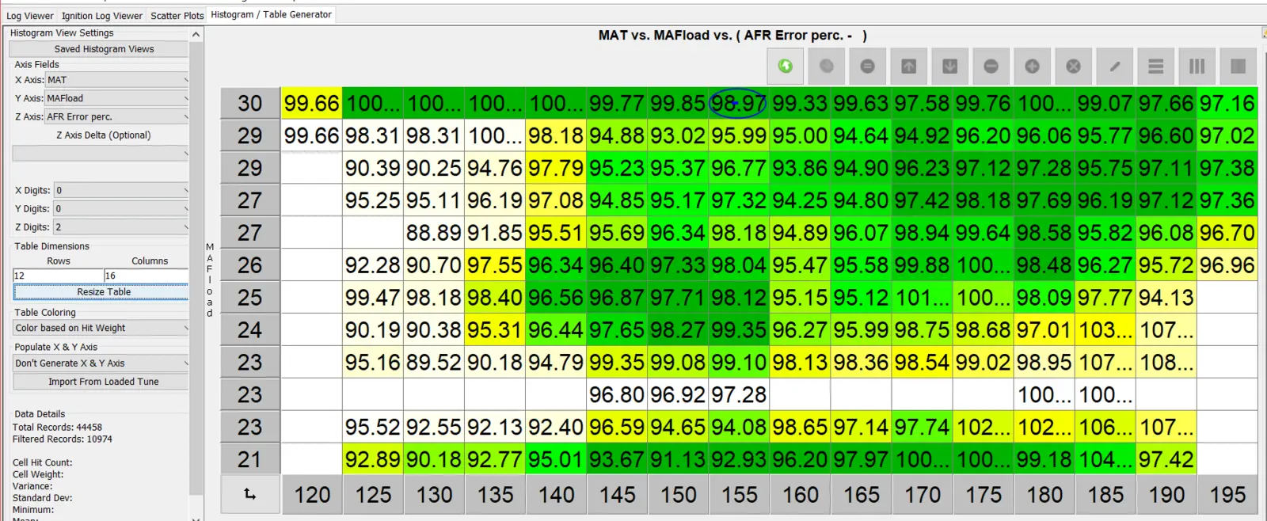The height and width of the screenshot is (521, 1267).
Task: Select table cell 92.28
Action: point(373,265)
